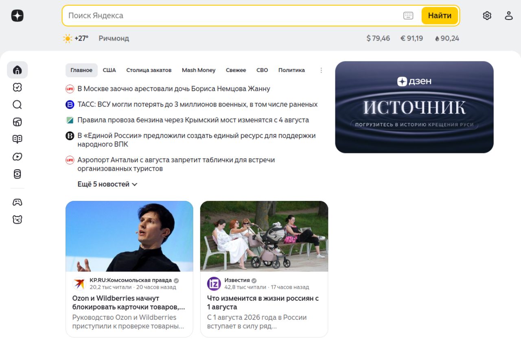Open the user profile icon

coord(509,16)
